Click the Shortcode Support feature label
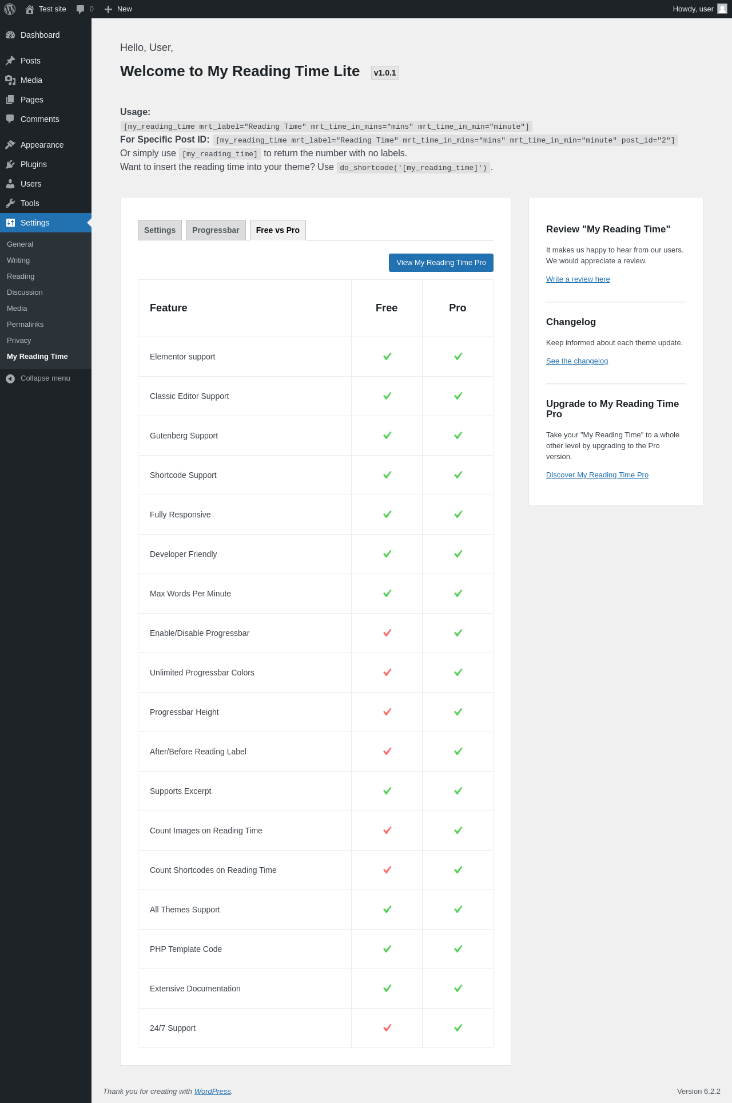732x1103 pixels. coord(183,475)
